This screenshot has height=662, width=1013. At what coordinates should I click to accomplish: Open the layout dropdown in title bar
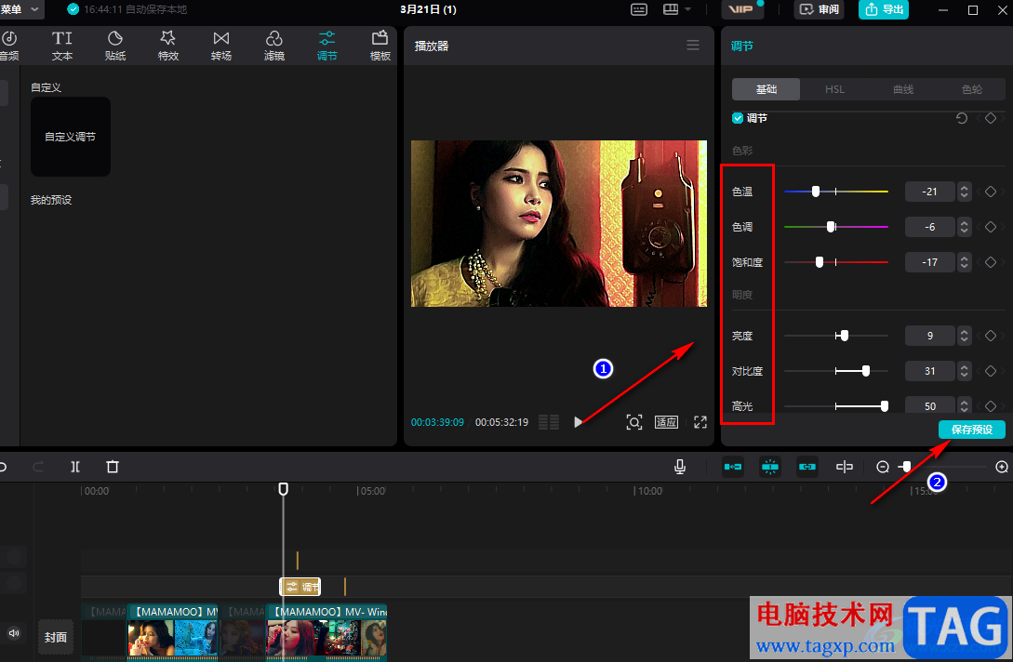tap(677, 9)
